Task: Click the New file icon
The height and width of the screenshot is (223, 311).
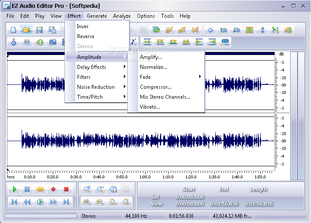Action: (x=13, y=30)
